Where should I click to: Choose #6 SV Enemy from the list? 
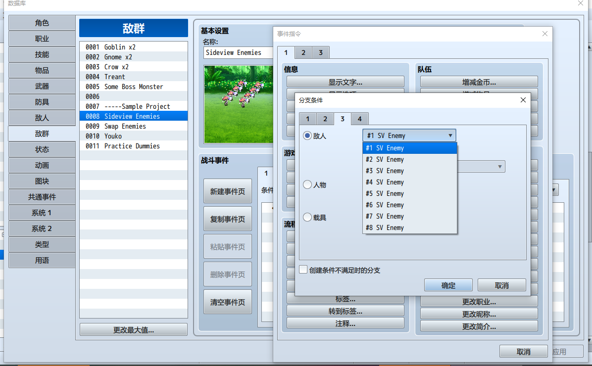pos(410,204)
